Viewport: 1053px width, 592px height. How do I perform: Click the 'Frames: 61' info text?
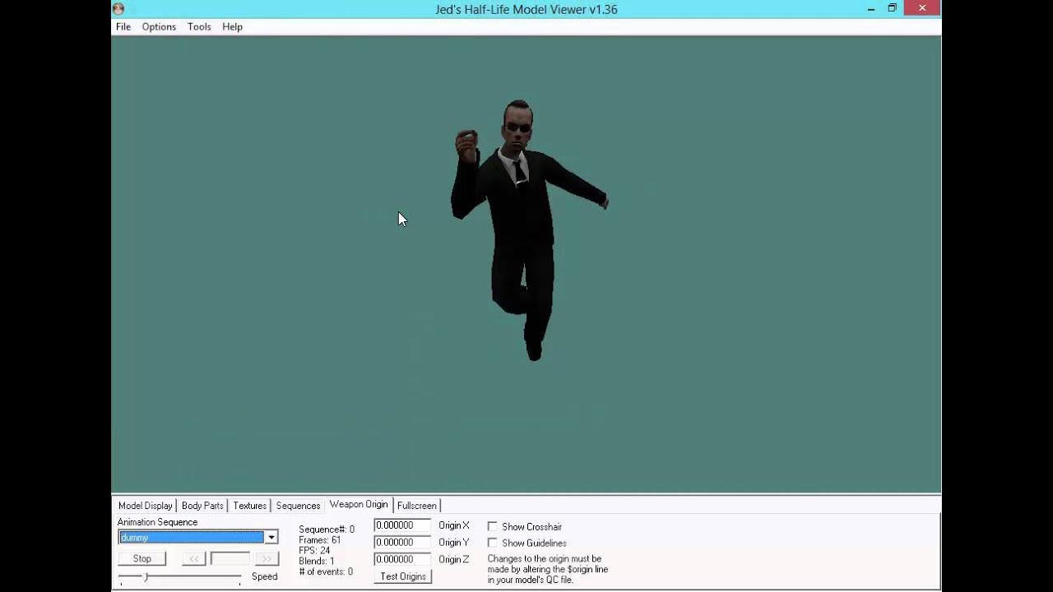[x=320, y=540]
